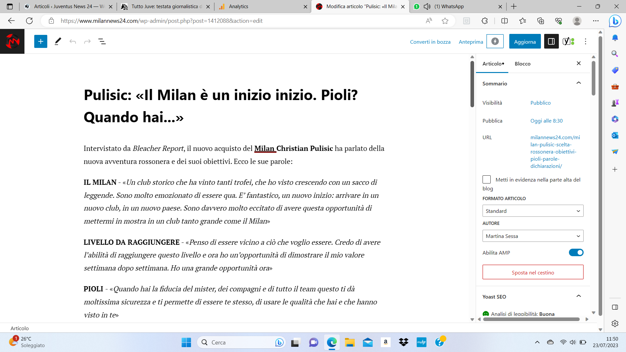Screen dimensions: 626x352
Task: Open the Edge sidebar shopping tag icon
Action: 615,70
